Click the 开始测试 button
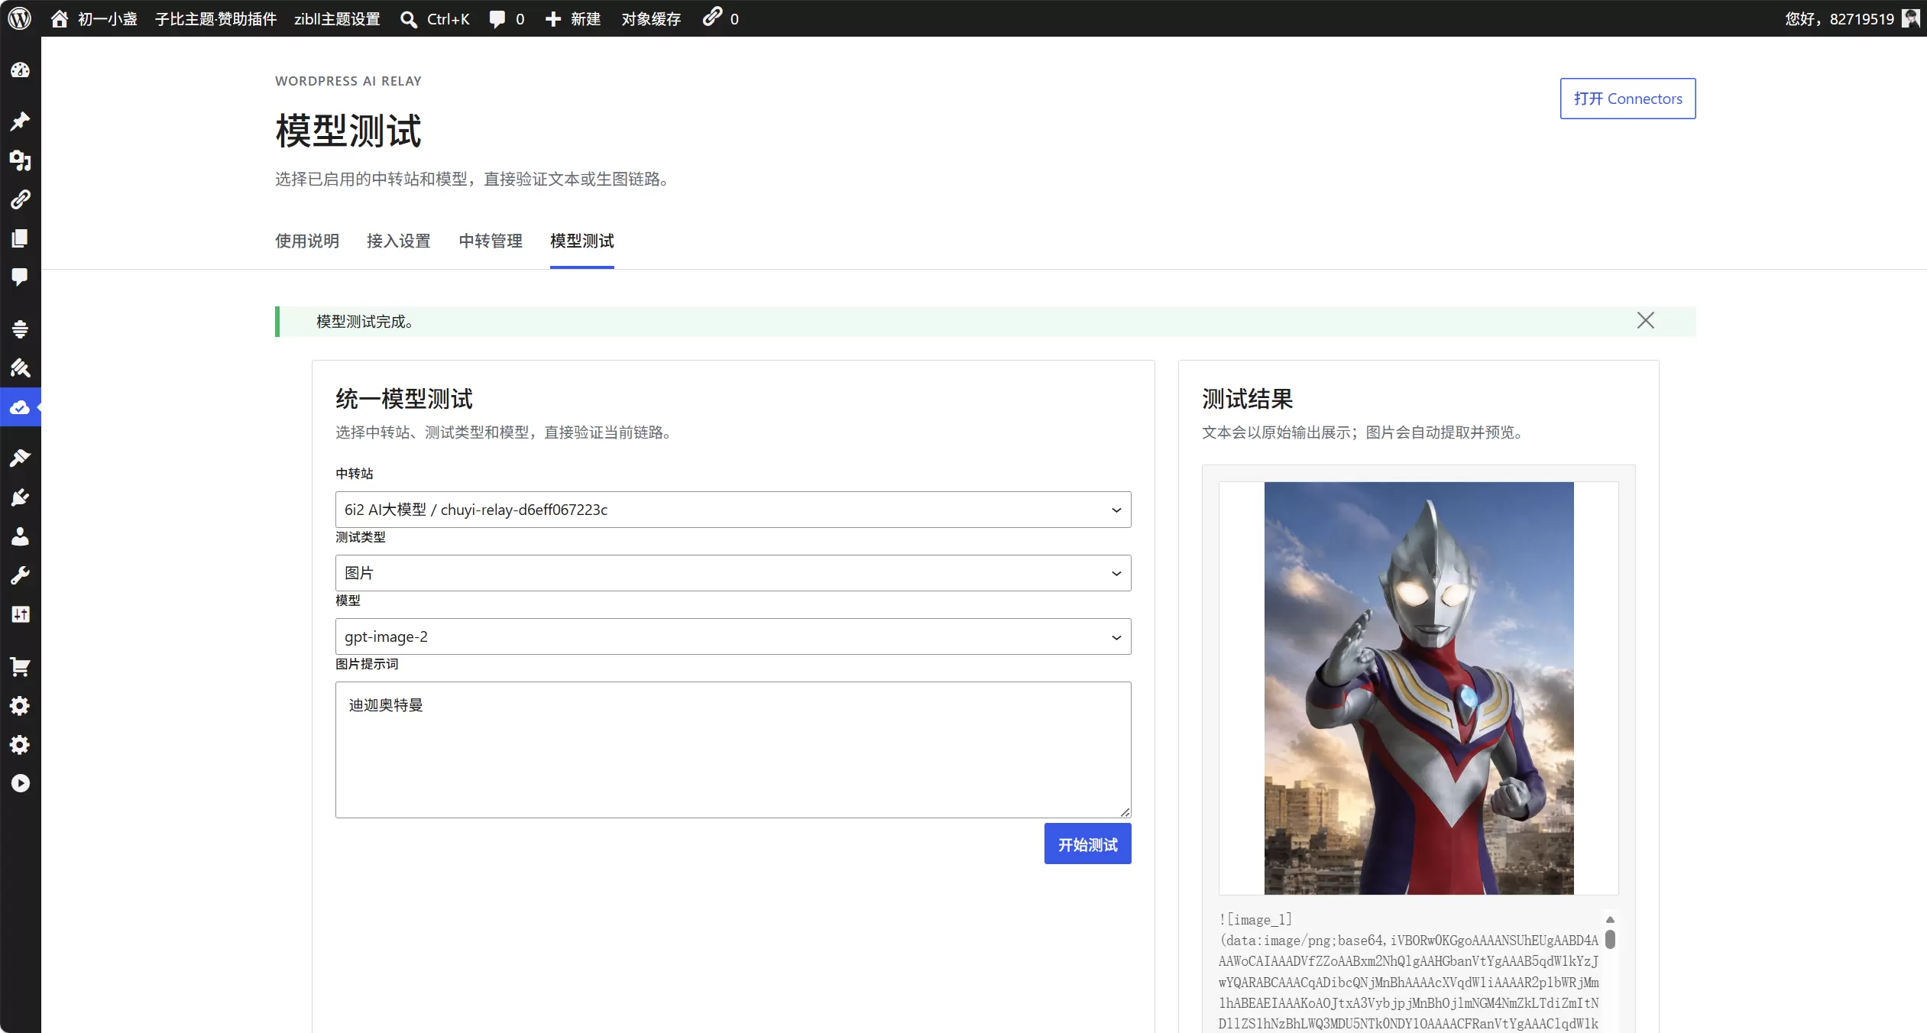 pos(1087,844)
